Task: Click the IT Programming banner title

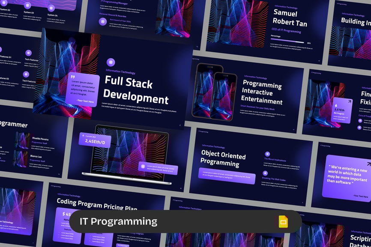Action: 118,221
